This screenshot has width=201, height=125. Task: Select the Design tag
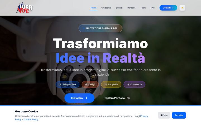pos(90,84)
